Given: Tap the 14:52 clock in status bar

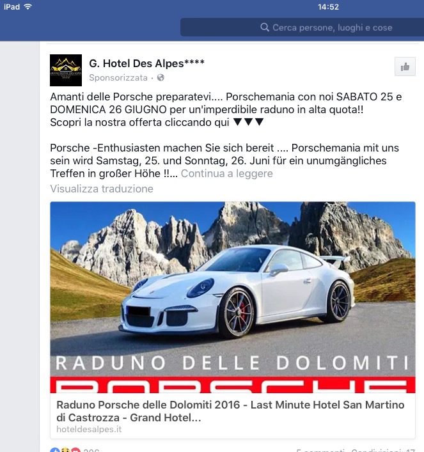Looking at the screenshot, I should click(x=328, y=7).
